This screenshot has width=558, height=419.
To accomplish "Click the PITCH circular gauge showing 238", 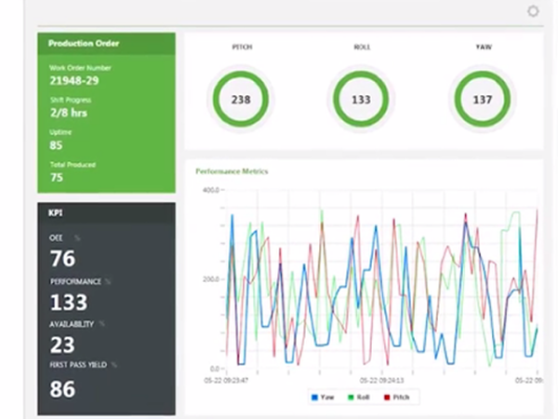I will (x=241, y=100).
